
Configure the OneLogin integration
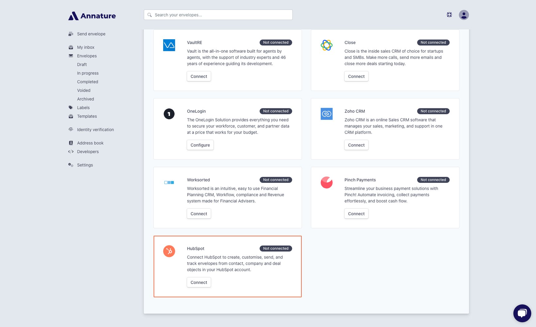point(200,145)
